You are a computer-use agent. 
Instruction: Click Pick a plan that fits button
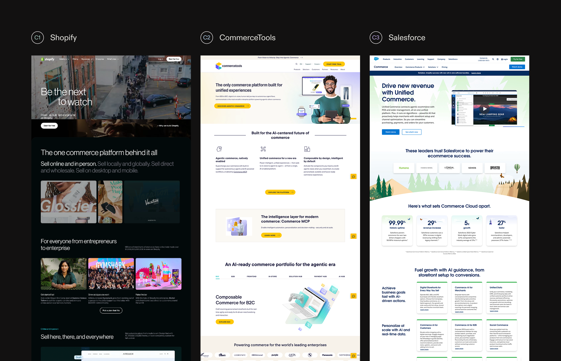pyautogui.click(x=111, y=310)
